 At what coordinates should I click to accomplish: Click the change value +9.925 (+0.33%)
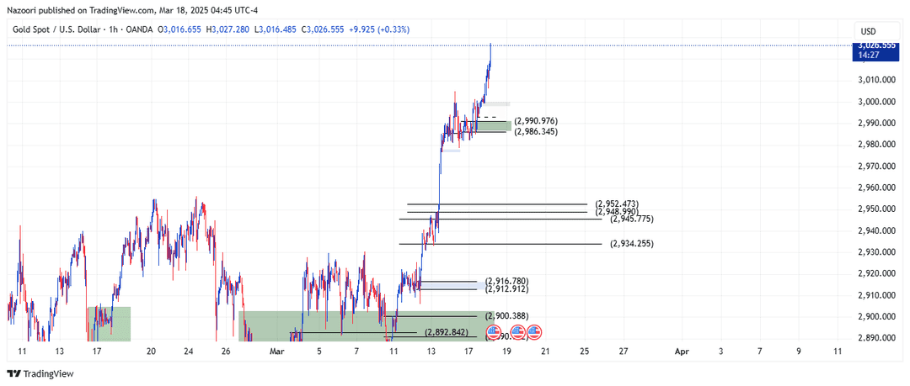[379, 29]
